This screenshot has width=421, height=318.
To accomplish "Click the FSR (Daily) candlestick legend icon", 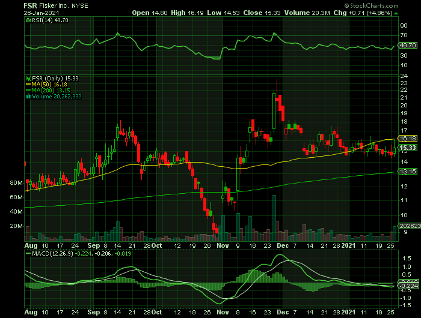I will (x=26, y=79).
